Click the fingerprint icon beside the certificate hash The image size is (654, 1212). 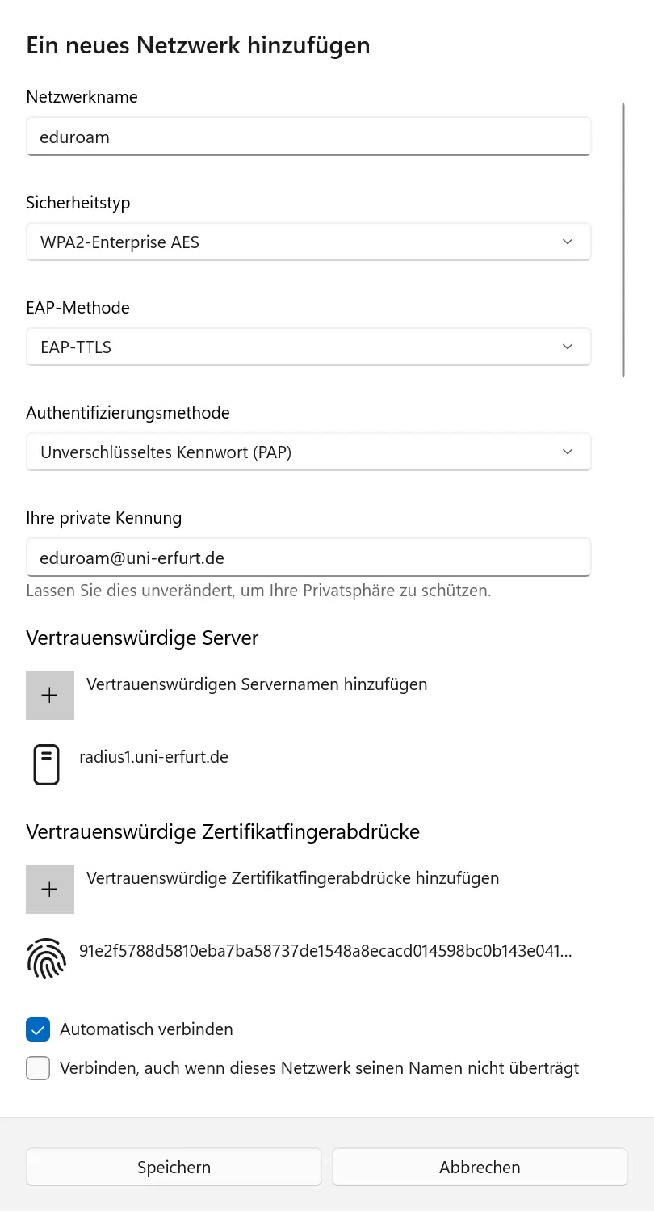pyautogui.click(x=47, y=958)
